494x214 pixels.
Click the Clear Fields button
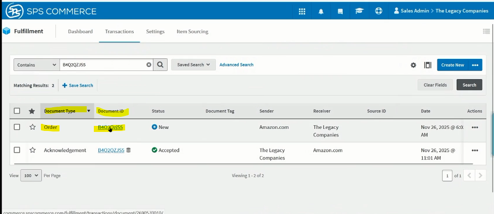435,85
